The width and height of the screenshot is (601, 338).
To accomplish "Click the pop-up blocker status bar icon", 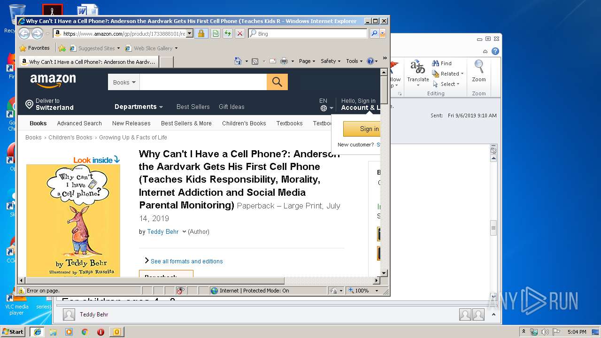I will click(x=181, y=291).
